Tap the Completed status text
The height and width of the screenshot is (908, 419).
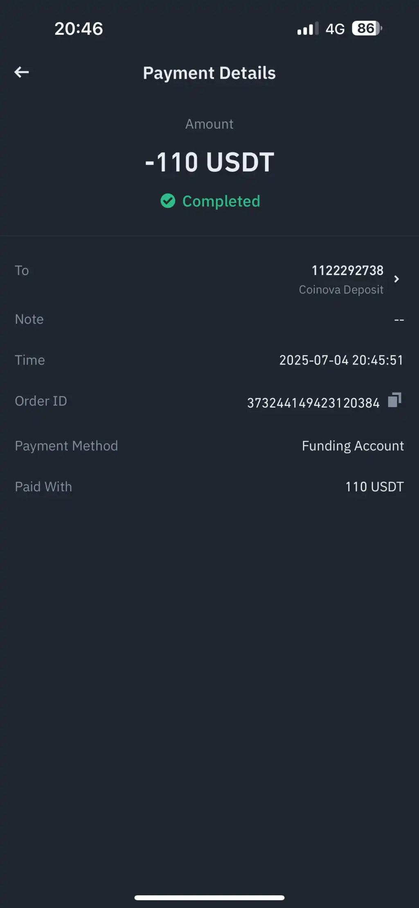221,201
